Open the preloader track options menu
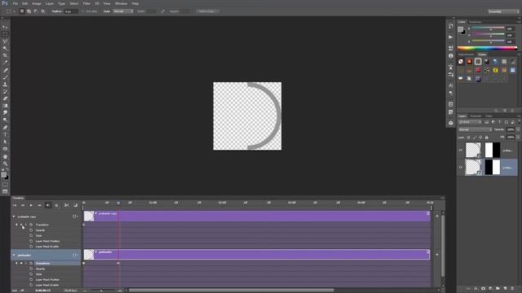This screenshot has width=522, height=293. pos(75,255)
